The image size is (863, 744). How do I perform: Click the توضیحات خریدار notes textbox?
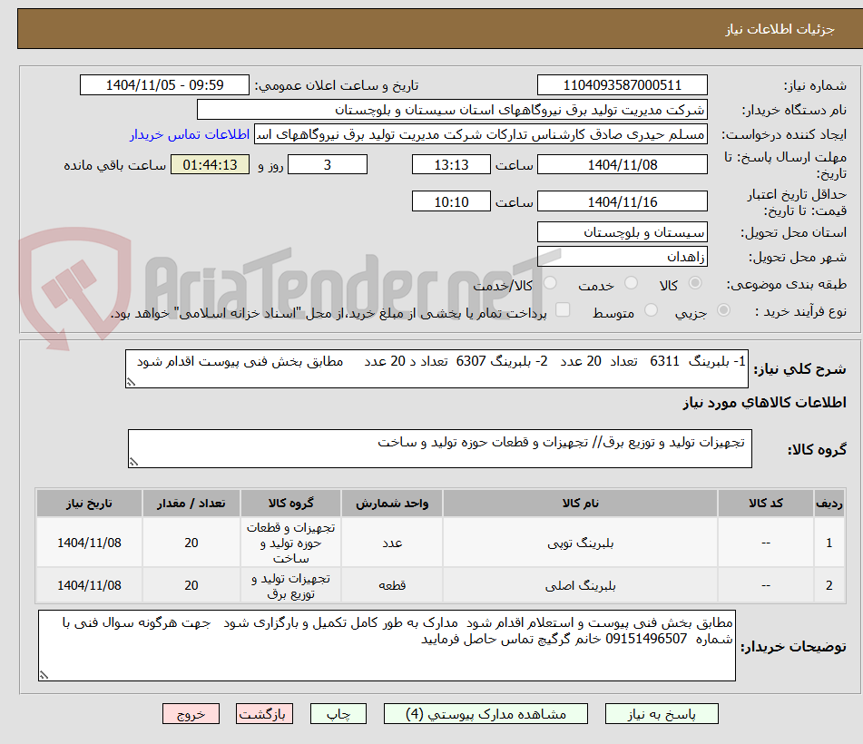387,645
